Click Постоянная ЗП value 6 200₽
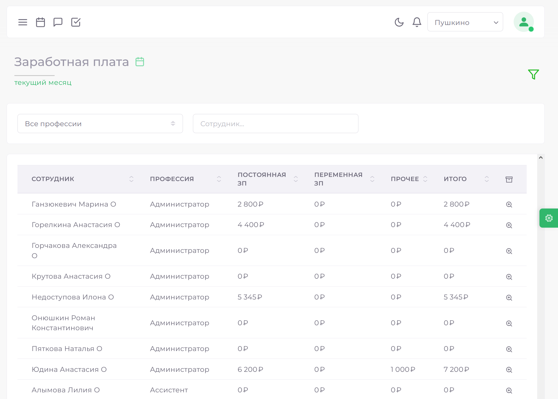558x399 pixels. (251, 370)
